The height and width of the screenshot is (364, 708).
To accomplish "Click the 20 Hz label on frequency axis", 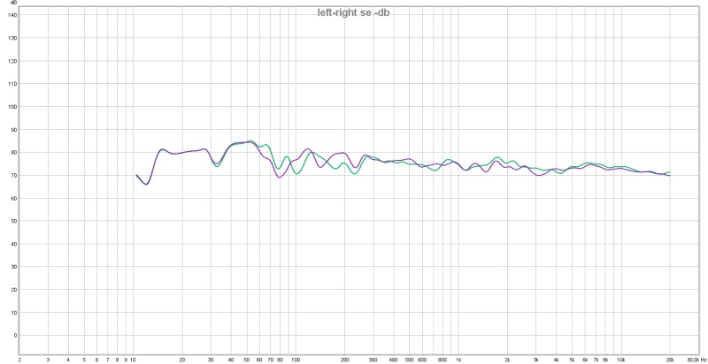I will [181, 360].
